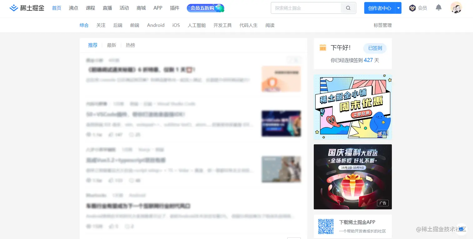
Task: Select the 后端 category tab
Action: point(118,25)
